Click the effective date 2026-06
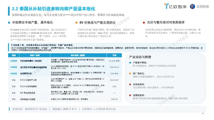Image resolution: width=214 pixels, height=120 pixels. (114, 99)
